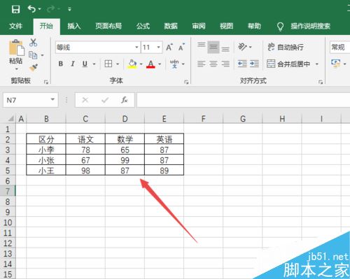Image resolution: width=350 pixels, height=279 pixels.
Task: Toggle 自动换行 wrap text
Action: (x=286, y=48)
